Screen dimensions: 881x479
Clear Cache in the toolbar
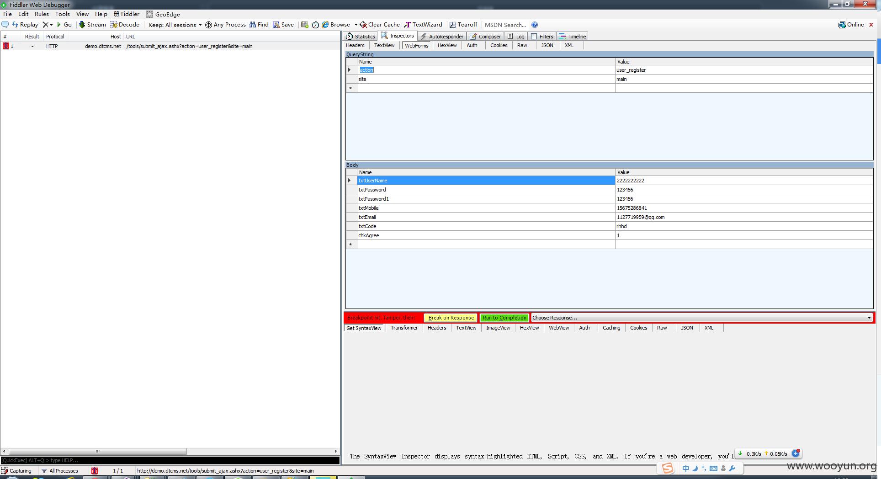pos(380,25)
